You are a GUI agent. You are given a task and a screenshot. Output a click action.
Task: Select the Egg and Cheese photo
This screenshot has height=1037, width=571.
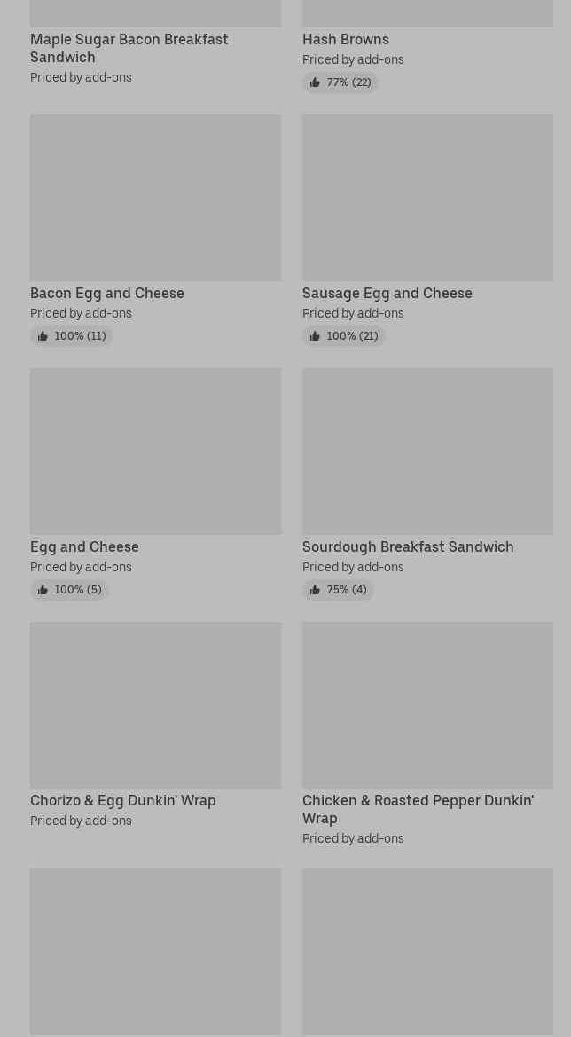(155, 451)
